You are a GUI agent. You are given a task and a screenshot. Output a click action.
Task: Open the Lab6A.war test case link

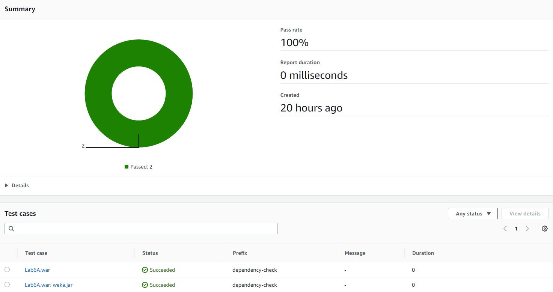(37, 270)
